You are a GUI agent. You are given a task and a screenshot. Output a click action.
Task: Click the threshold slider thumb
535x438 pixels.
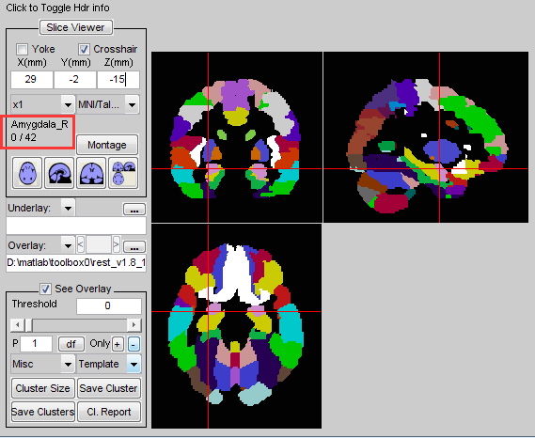pyautogui.click(x=29, y=325)
